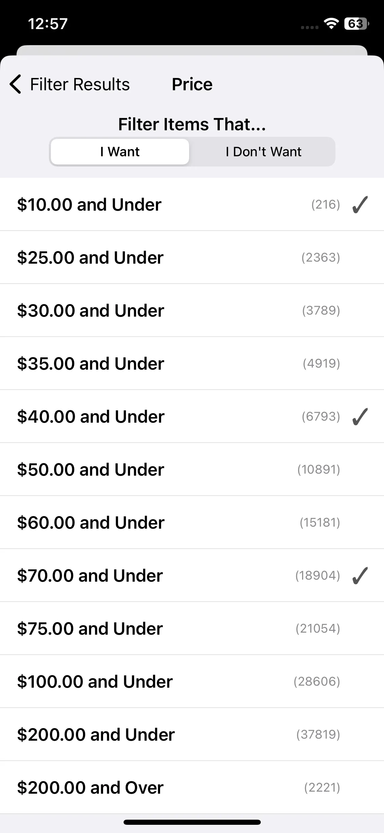Select the $25.00 and Under filter
This screenshot has width=384, height=833.
(x=192, y=257)
